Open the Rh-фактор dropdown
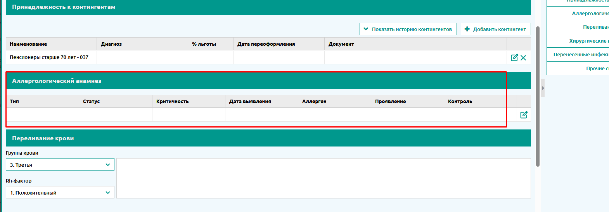 point(60,193)
